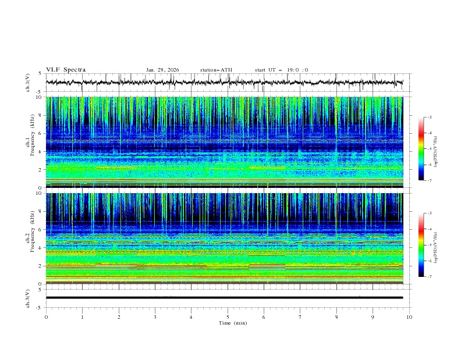The image size is (461, 356).
Task: Click the "start UT = 19:0 :0" text
Action: [x=281, y=70]
